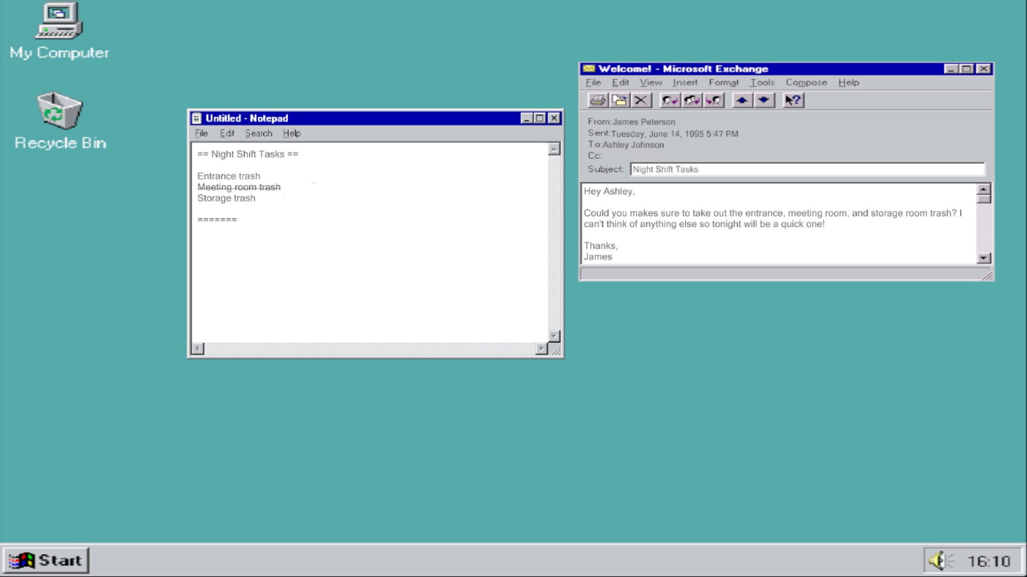Click email body scrollbar down arrow
This screenshot has height=577, width=1027.
[983, 258]
